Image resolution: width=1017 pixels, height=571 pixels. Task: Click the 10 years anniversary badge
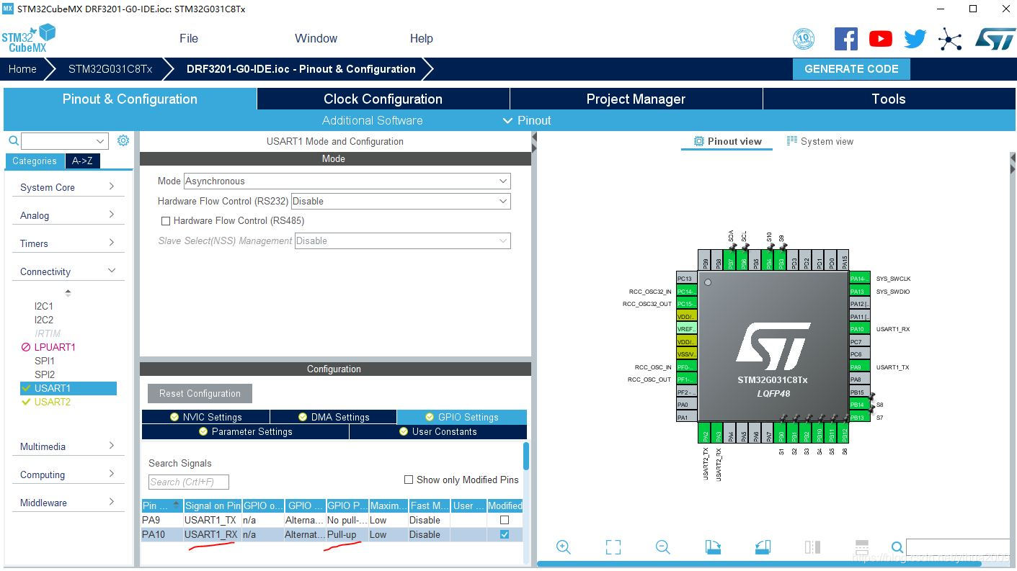tap(804, 39)
